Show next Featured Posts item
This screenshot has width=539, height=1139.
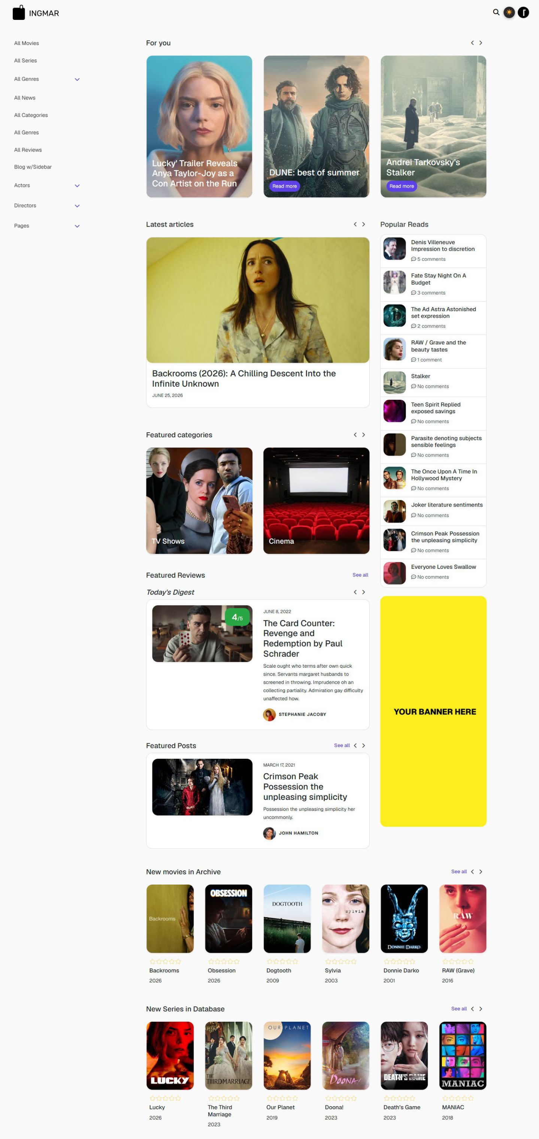click(363, 746)
